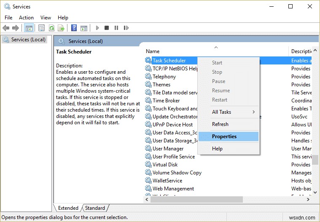Select the User Profile Service row

click(228, 156)
